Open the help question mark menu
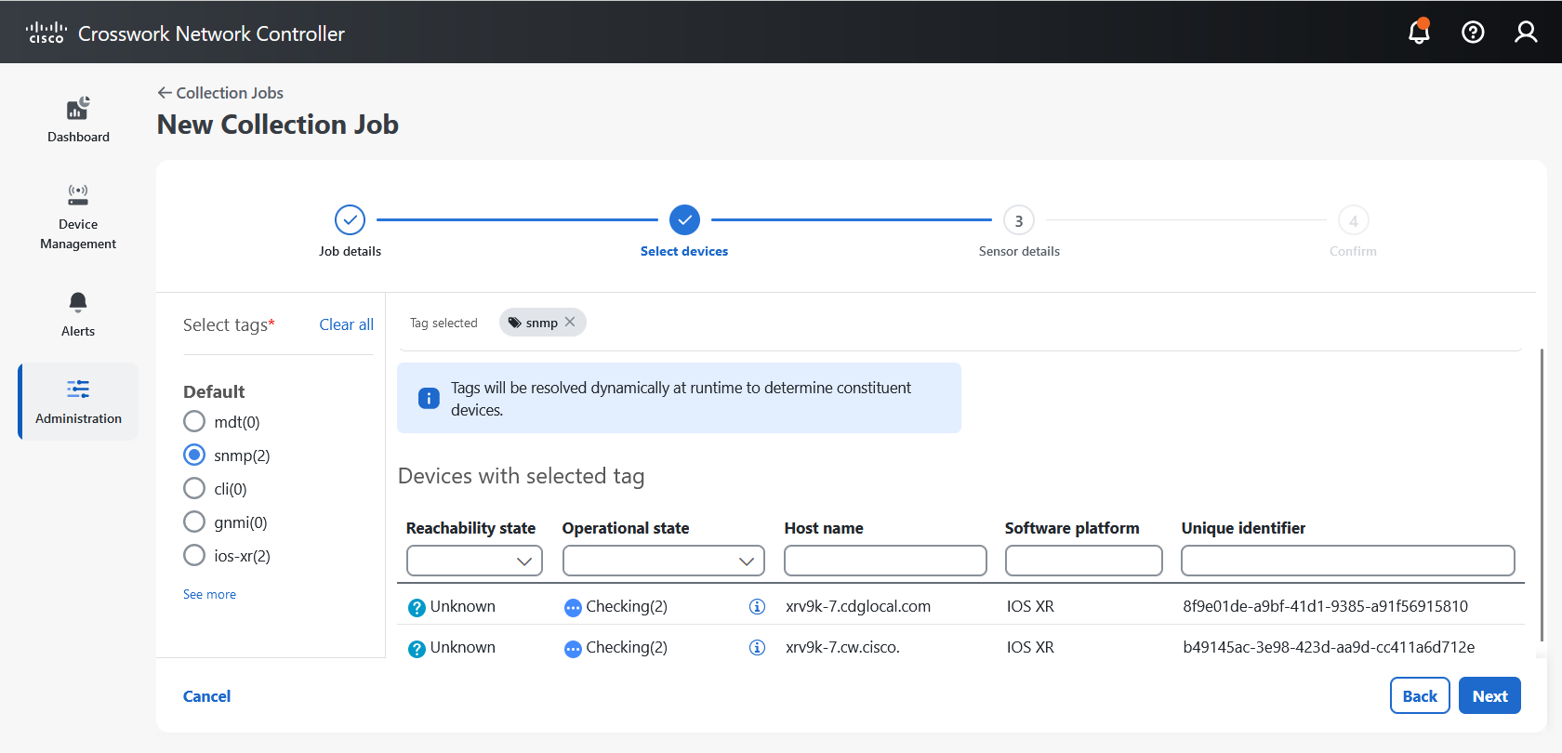1562x753 pixels. (1473, 33)
